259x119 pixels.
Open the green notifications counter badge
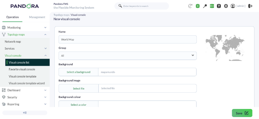[197, 6]
